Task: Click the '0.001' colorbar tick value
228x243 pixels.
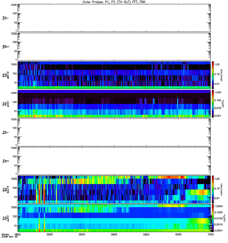Action: (x=218, y=116)
